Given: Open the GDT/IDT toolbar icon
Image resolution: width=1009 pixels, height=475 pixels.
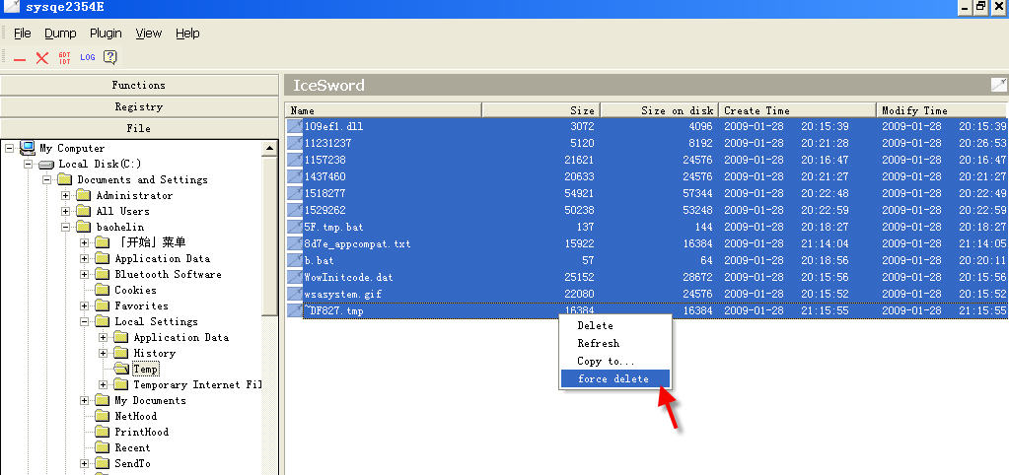Looking at the screenshot, I should pyautogui.click(x=64, y=58).
